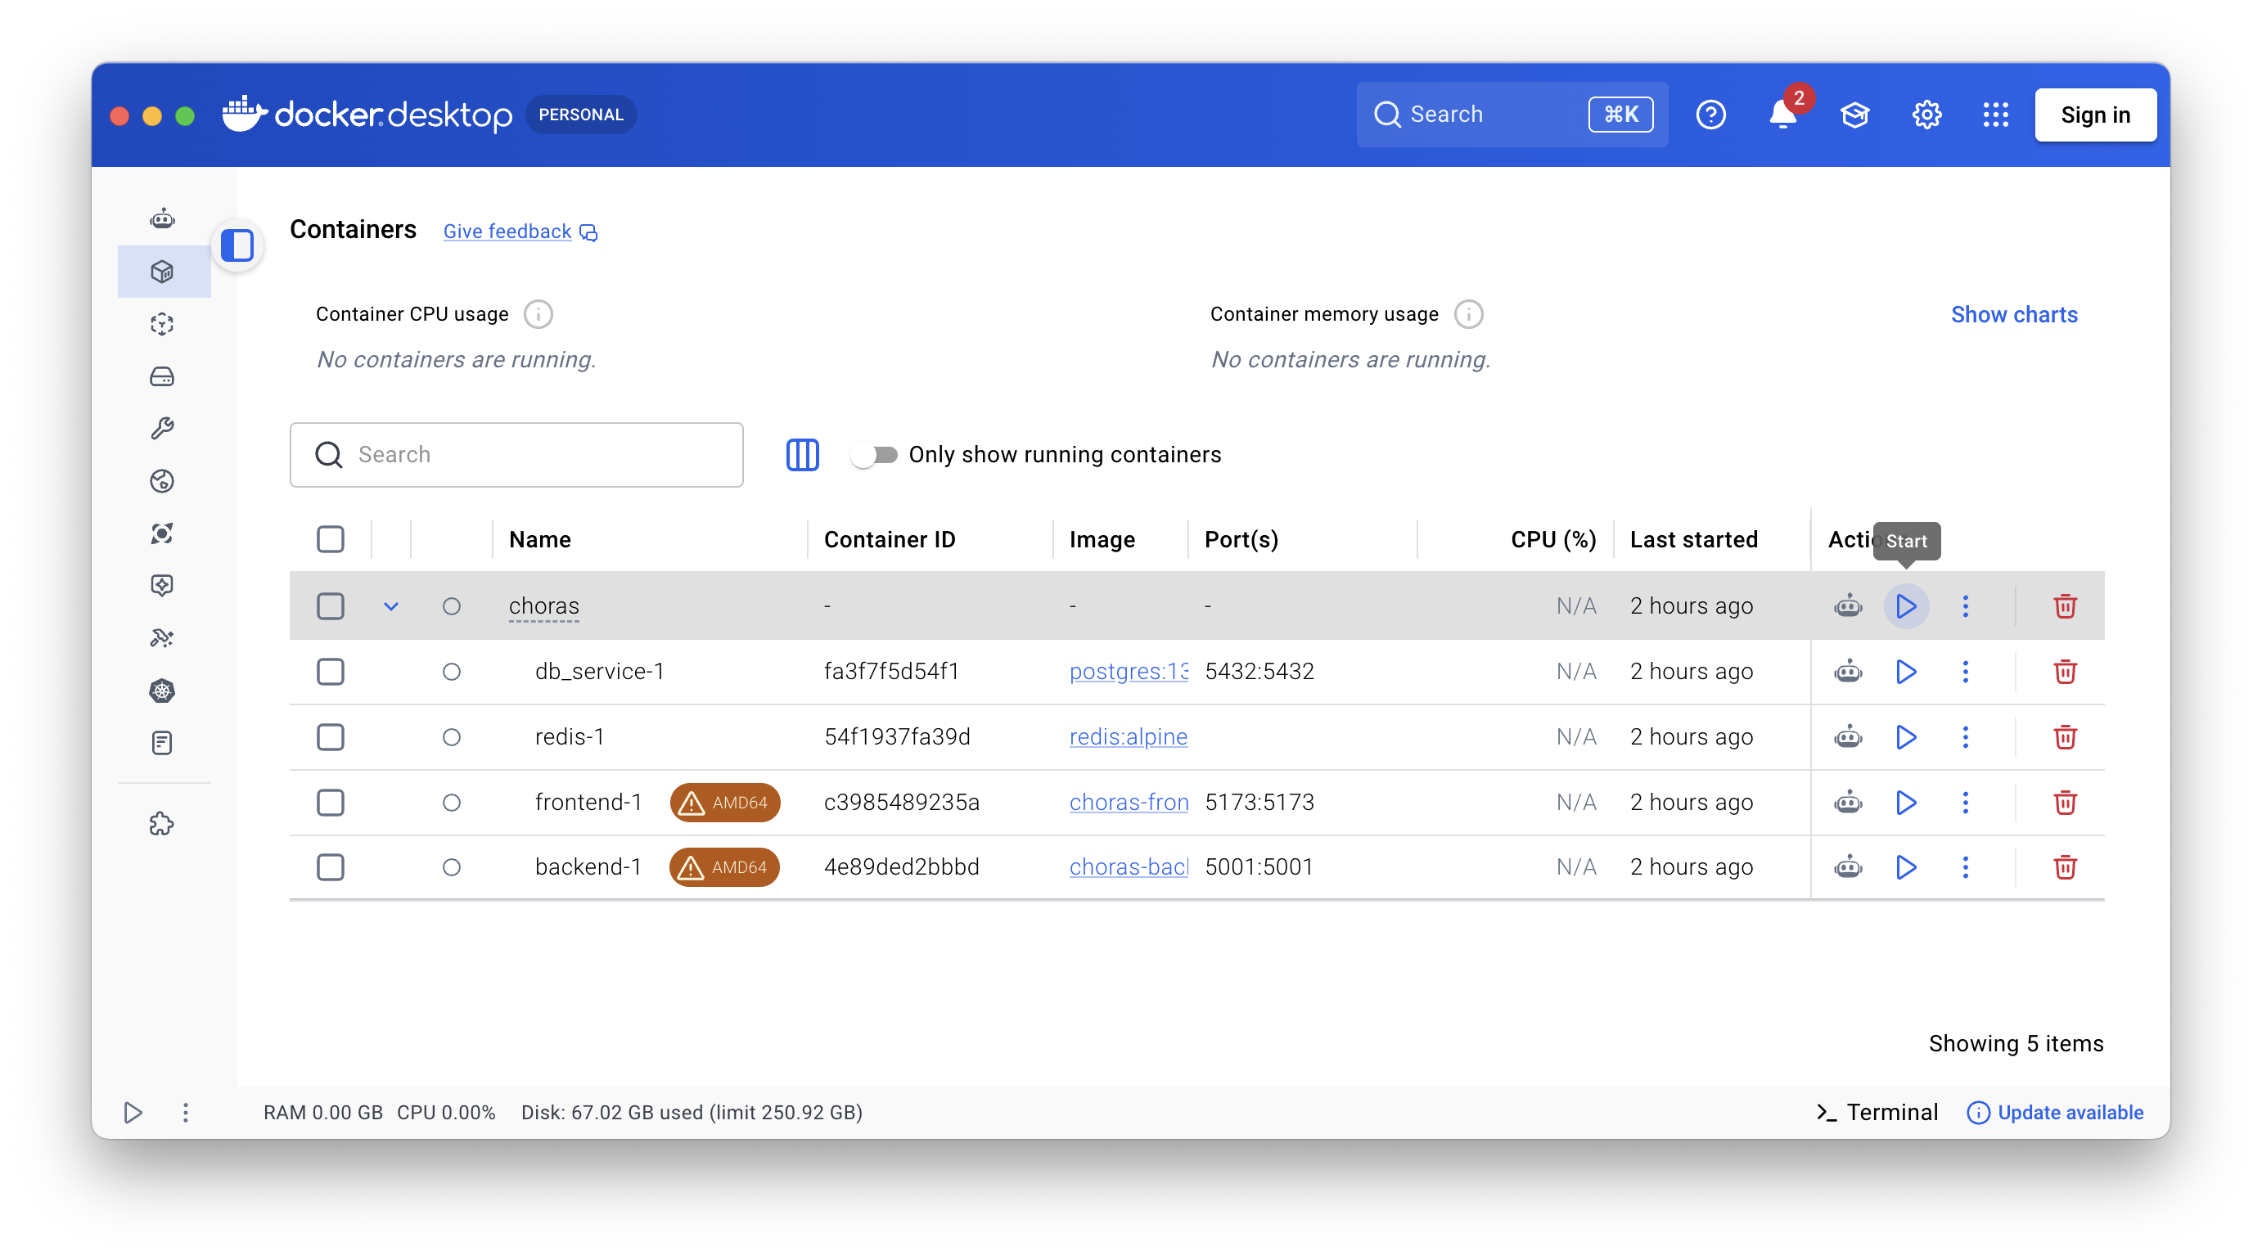Start the choras compose stack
The height and width of the screenshot is (1260, 2262).
tap(1905, 605)
